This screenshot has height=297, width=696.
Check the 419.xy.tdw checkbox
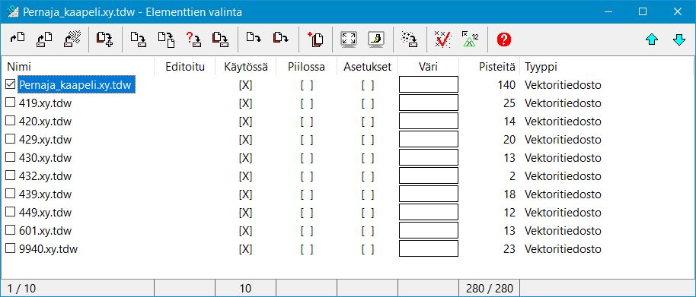click(x=10, y=103)
